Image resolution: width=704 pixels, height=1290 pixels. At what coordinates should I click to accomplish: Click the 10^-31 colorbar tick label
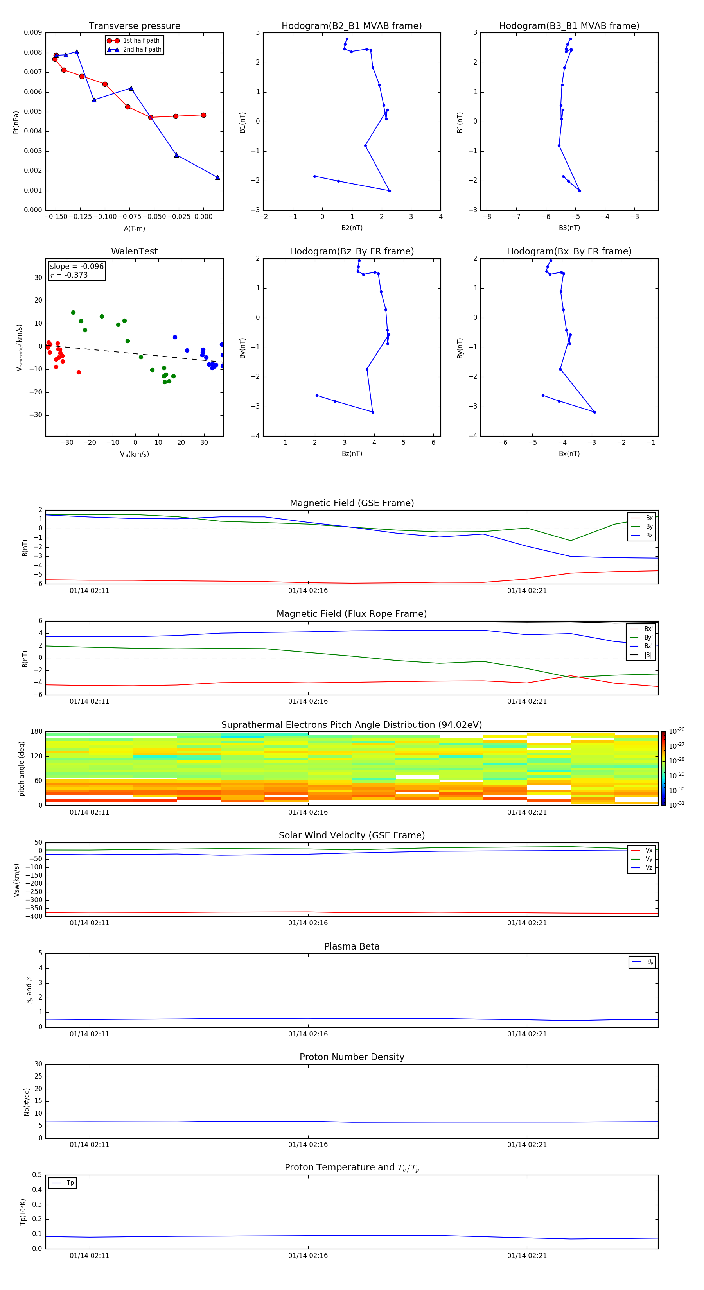(x=677, y=805)
